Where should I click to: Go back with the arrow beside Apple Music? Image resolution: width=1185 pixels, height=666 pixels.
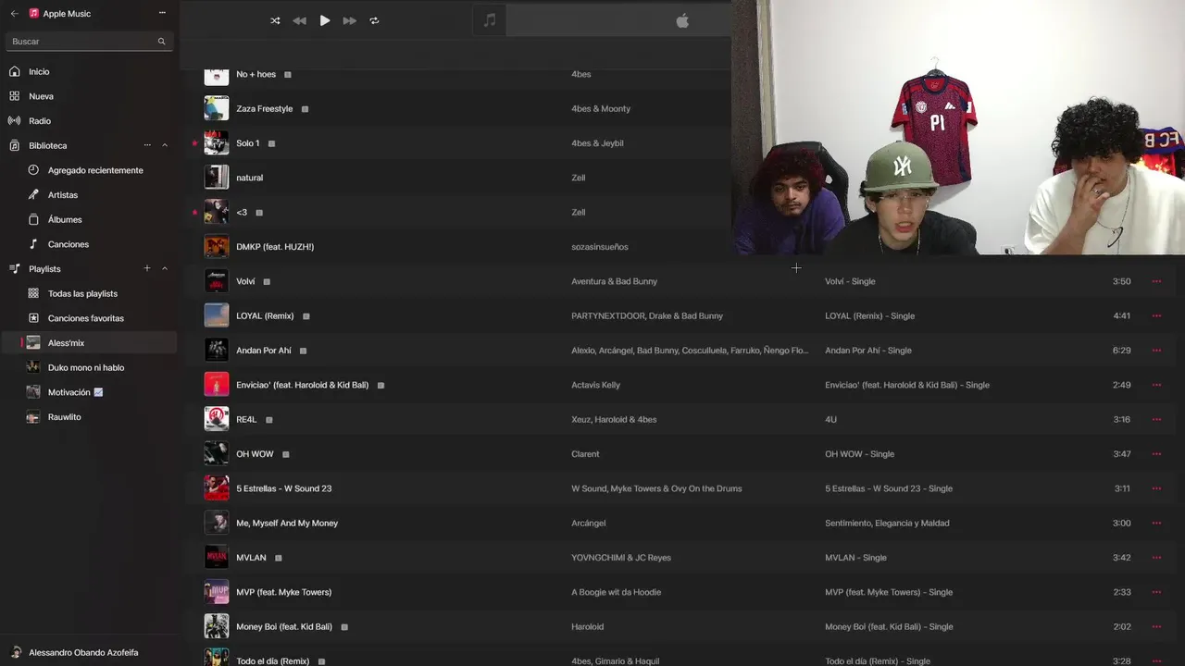click(x=14, y=14)
